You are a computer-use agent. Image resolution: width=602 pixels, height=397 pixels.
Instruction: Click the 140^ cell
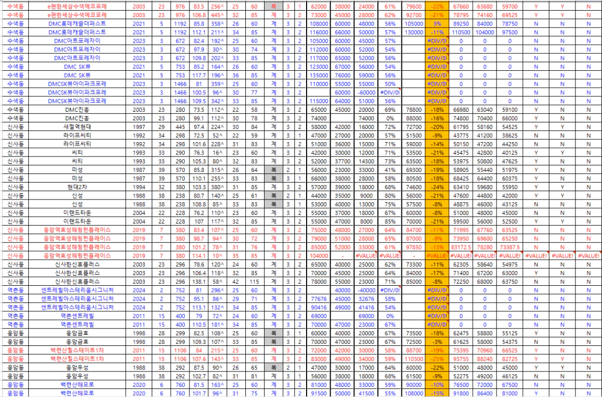(217, 196)
